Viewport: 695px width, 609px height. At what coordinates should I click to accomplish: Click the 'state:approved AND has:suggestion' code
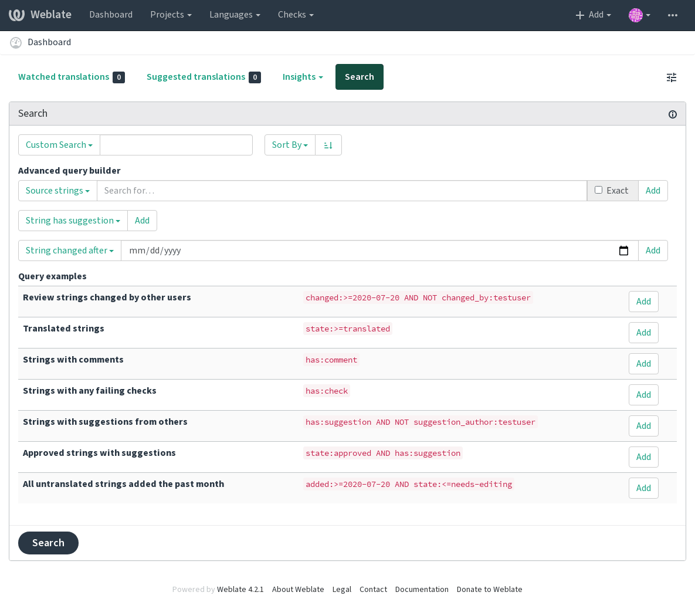pos(383,454)
